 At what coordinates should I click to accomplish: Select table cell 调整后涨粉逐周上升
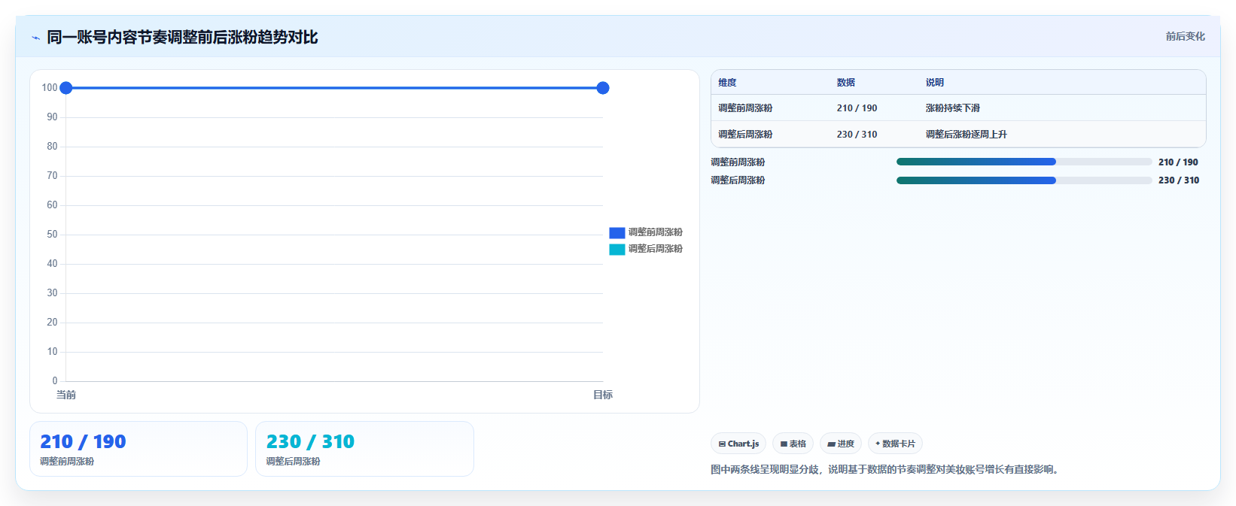coord(966,135)
